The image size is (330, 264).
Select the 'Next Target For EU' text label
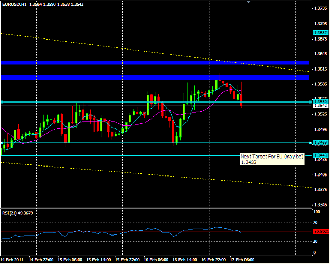click(x=272, y=159)
